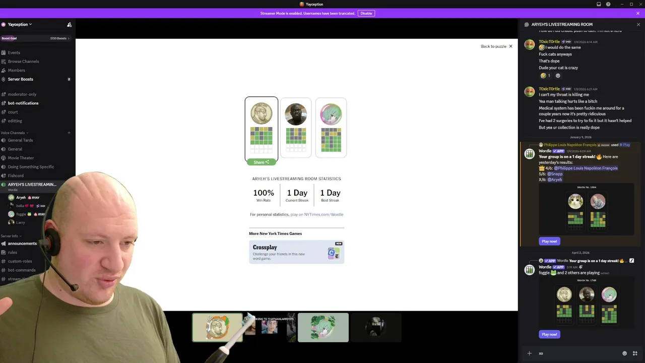The image size is (645, 363).
Task: Open Browse Channels
Action: (23, 62)
